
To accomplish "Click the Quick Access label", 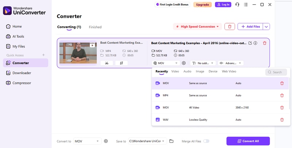I will click(x=15, y=55).
